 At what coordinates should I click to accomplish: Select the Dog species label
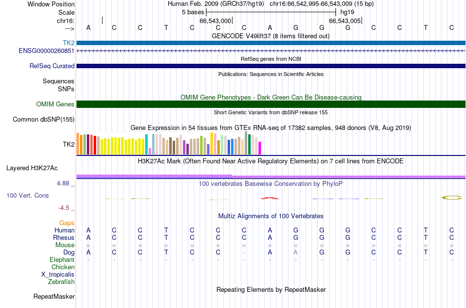point(69,253)
